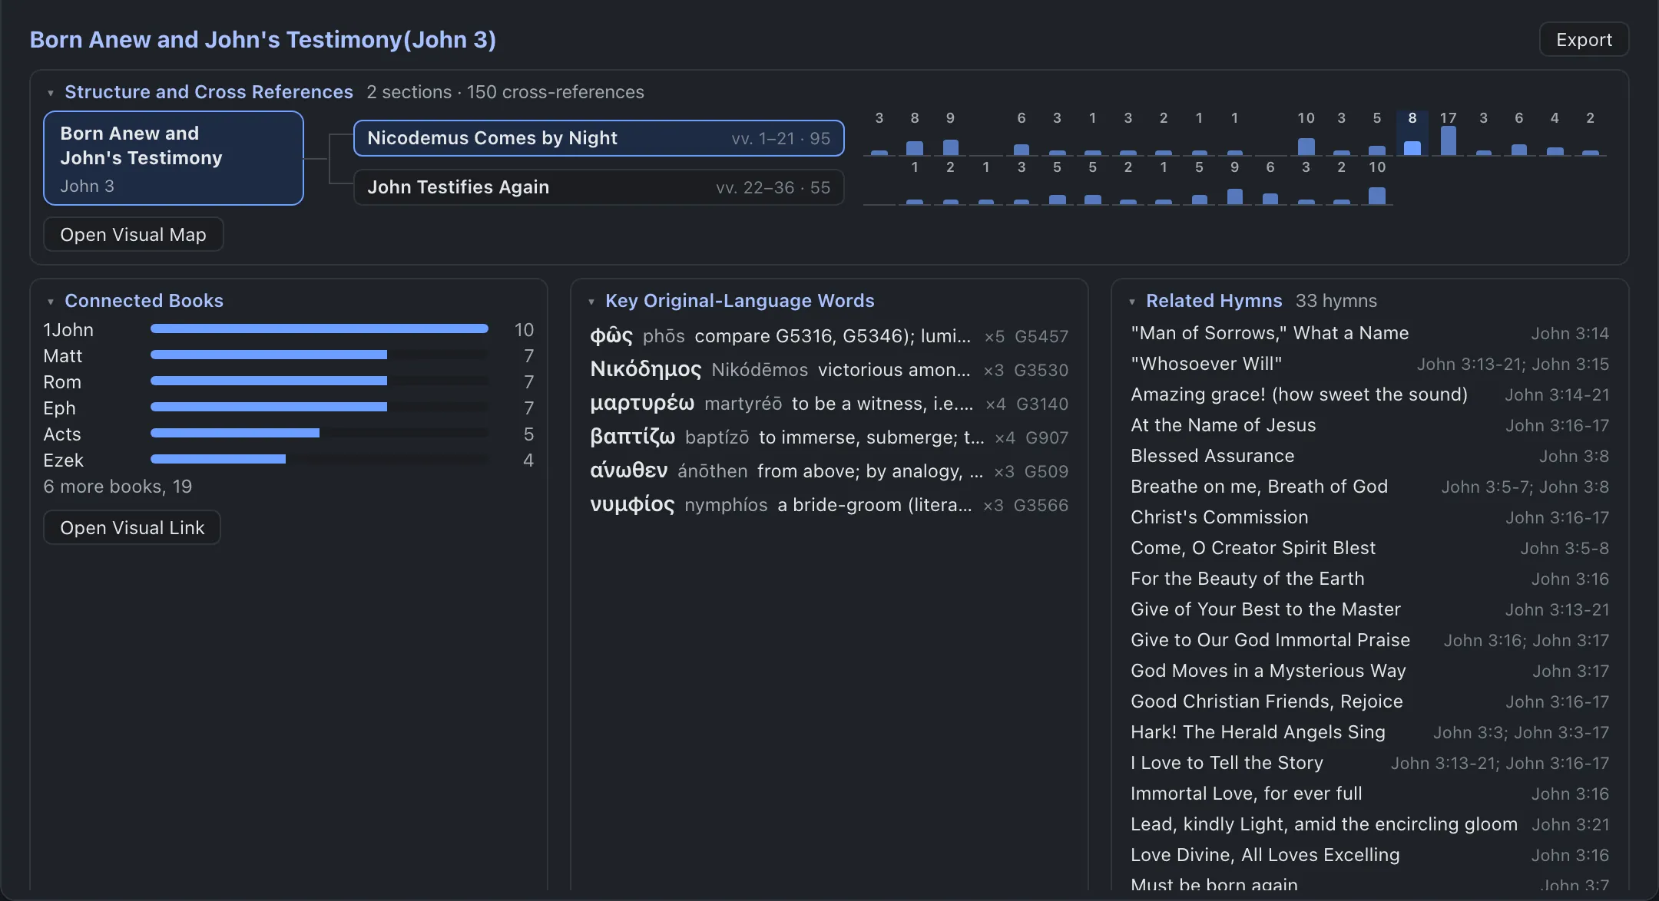Open the μαρτυρέω martyréō entry
The image size is (1659, 901).
(x=829, y=404)
